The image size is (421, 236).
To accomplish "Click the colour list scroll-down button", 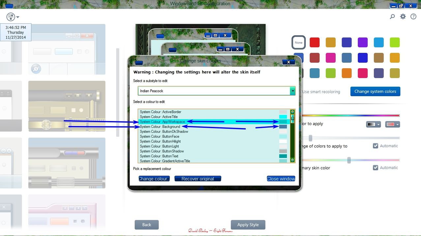I will [x=293, y=160].
